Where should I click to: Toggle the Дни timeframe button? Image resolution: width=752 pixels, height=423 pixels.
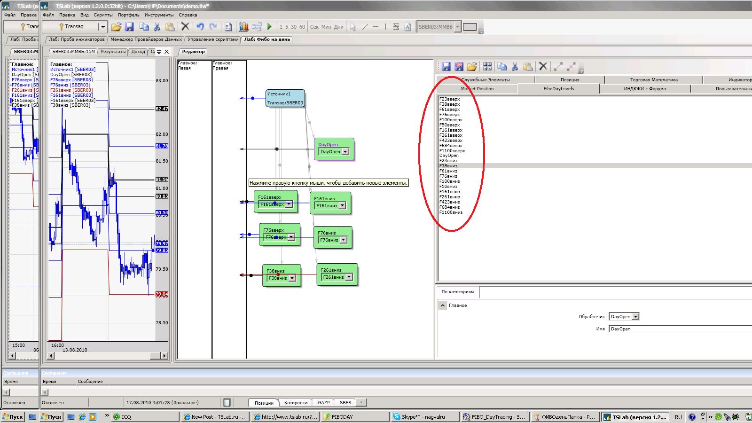[x=338, y=27]
